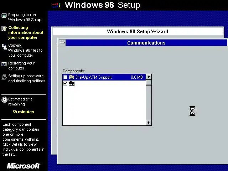
Task: Click the Components list scroll down arrow
Action: pyautogui.click(x=149, y=123)
